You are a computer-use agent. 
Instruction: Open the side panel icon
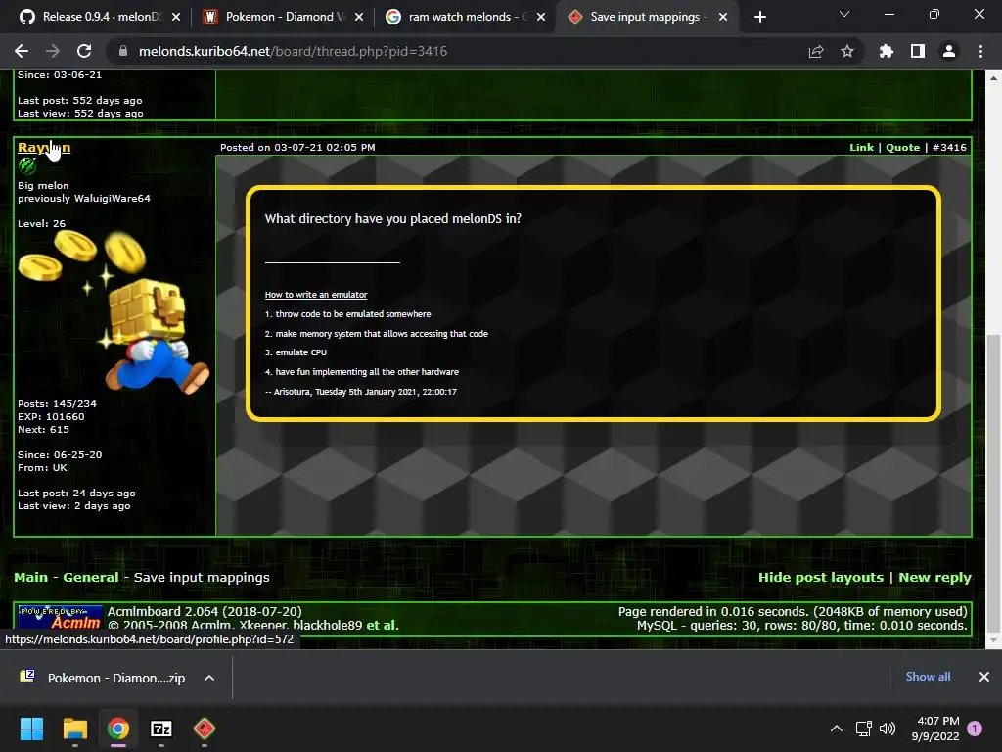click(x=918, y=51)
